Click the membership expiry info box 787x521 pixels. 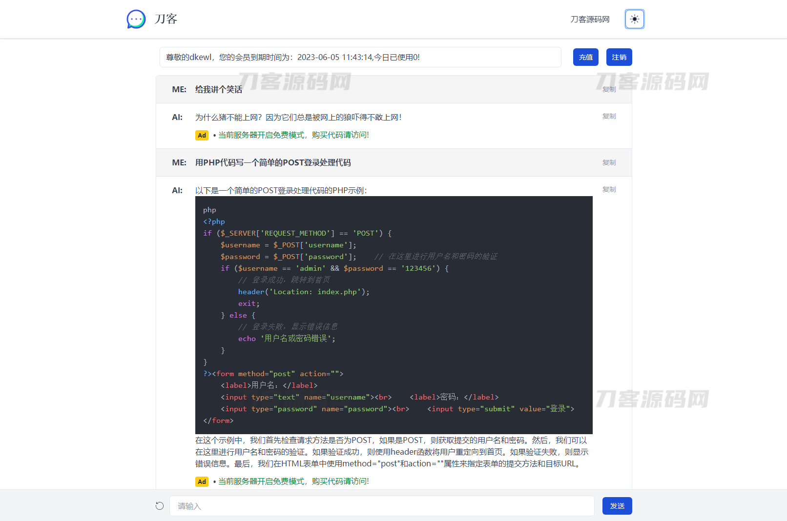click(360, 57)
